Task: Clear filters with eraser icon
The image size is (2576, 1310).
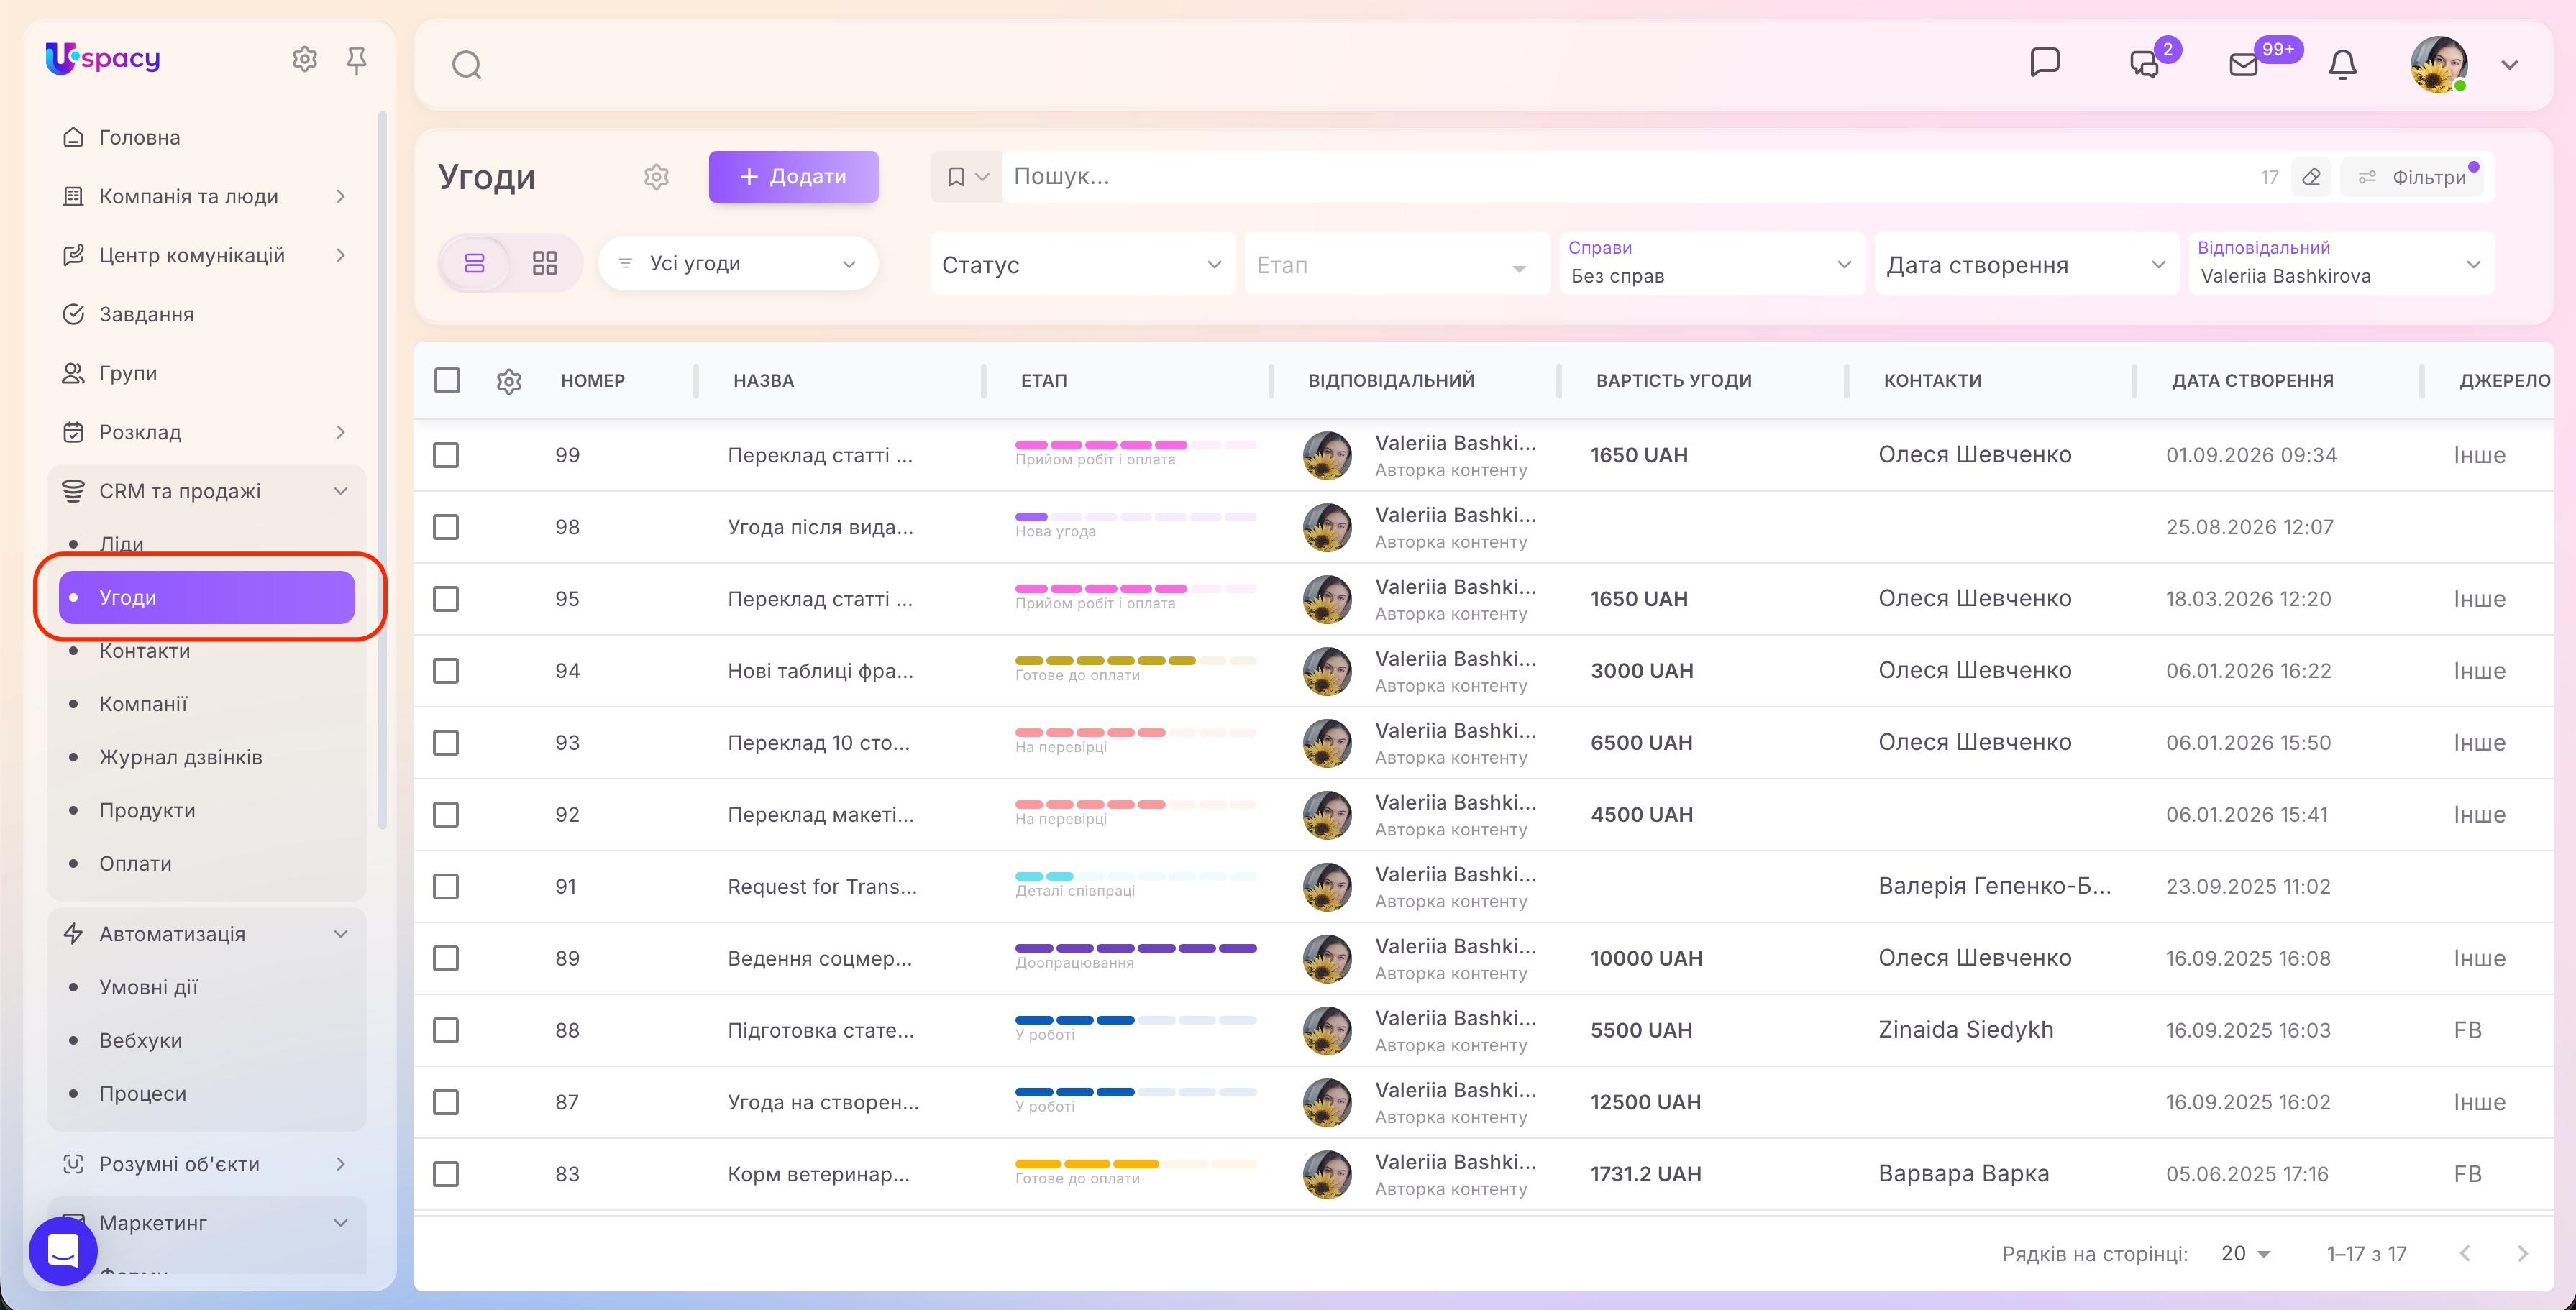Action: pos(2310,177)
